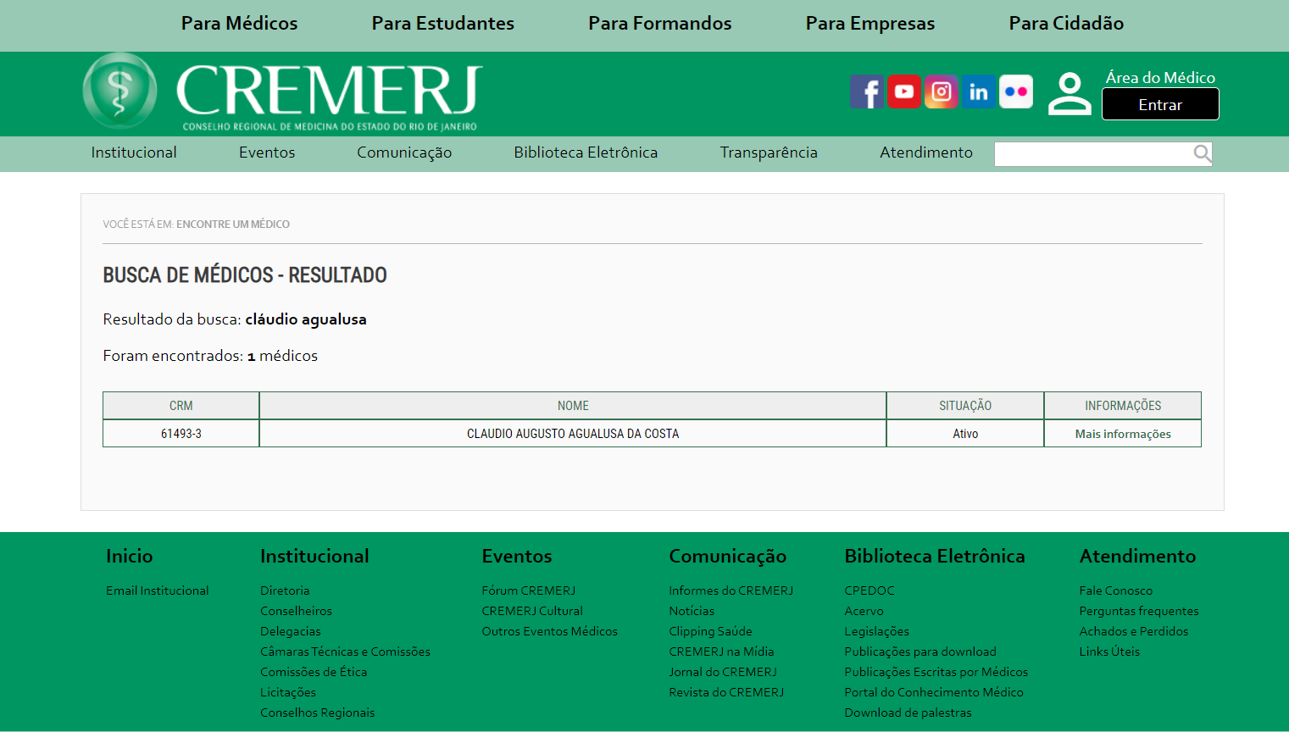The width and height of the screenshot is (1289, 732).
Task: Open footer Diretoria link
Action: click(x=285, y=591)
